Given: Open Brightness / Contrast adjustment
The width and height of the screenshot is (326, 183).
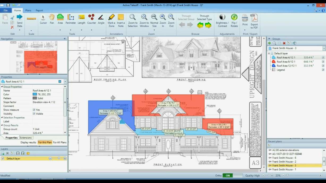Looking at the screenshot, I should pos(222,20).
